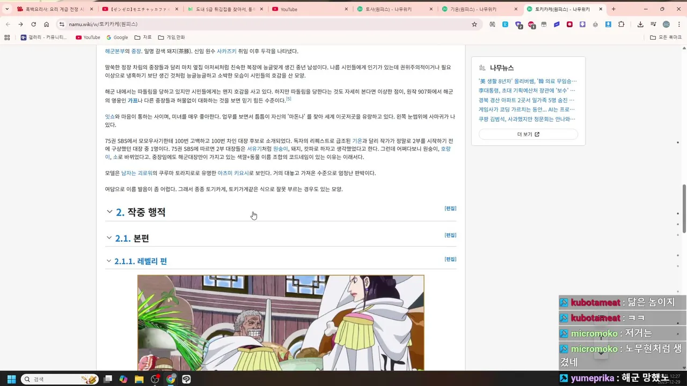Go back to previous page
Image resolution: width=687 pixels, height=386 pixels.
(x=8, y=24)
